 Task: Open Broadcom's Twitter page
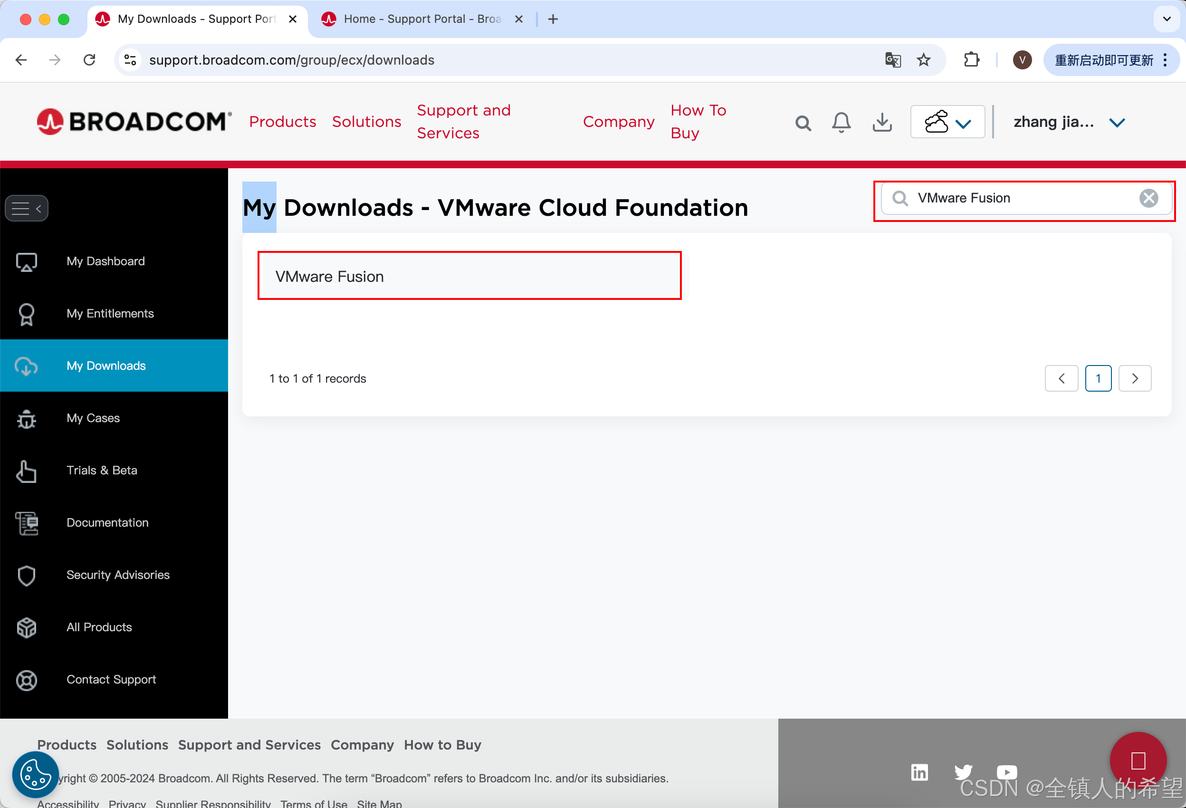(x=964, y=772)
